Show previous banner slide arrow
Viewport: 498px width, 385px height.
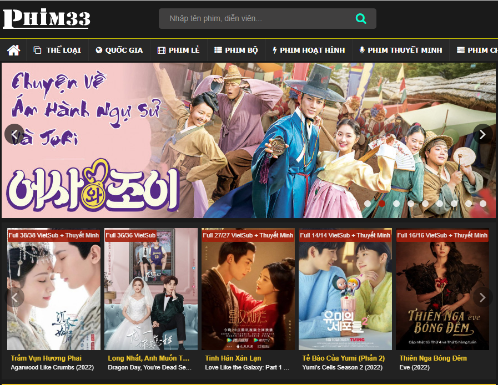tap(14, 134)
